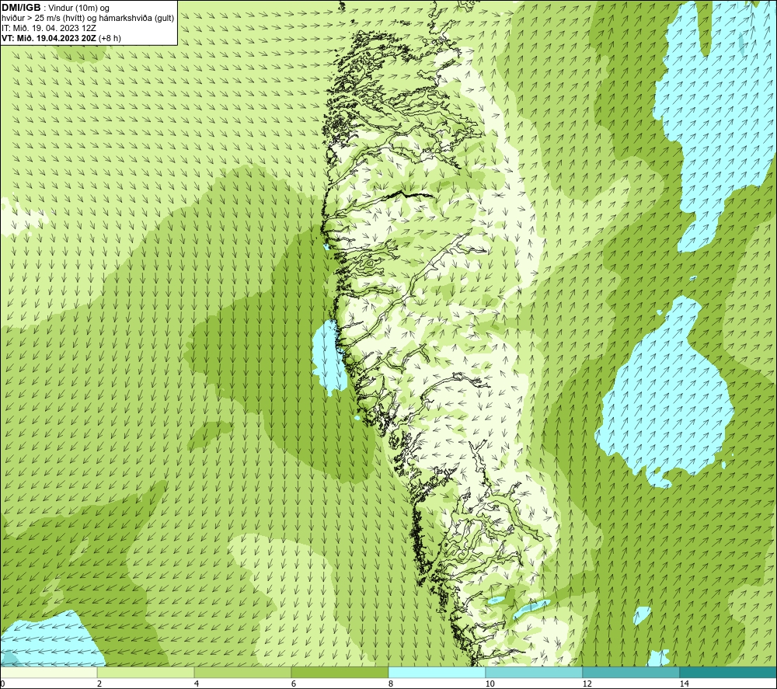Click the legend scale label '6'
The image size is (777, 689).
coord(294,684)
